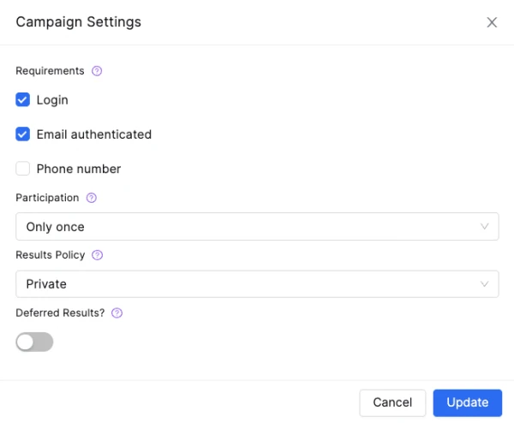Open the Participation dropdown showing Only once

tap(248, 227)
